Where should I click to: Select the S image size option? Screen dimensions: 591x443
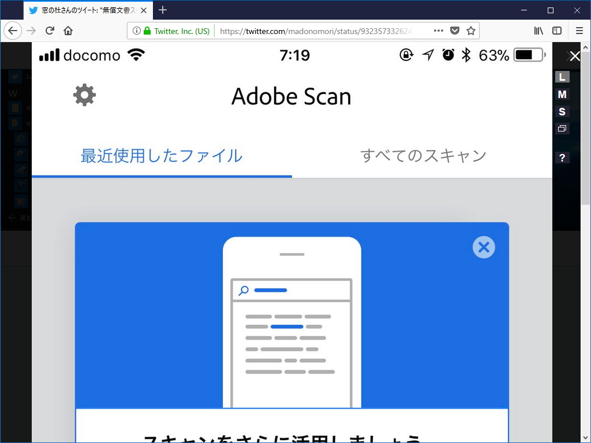pyautogui.click(x=562, y=111)
